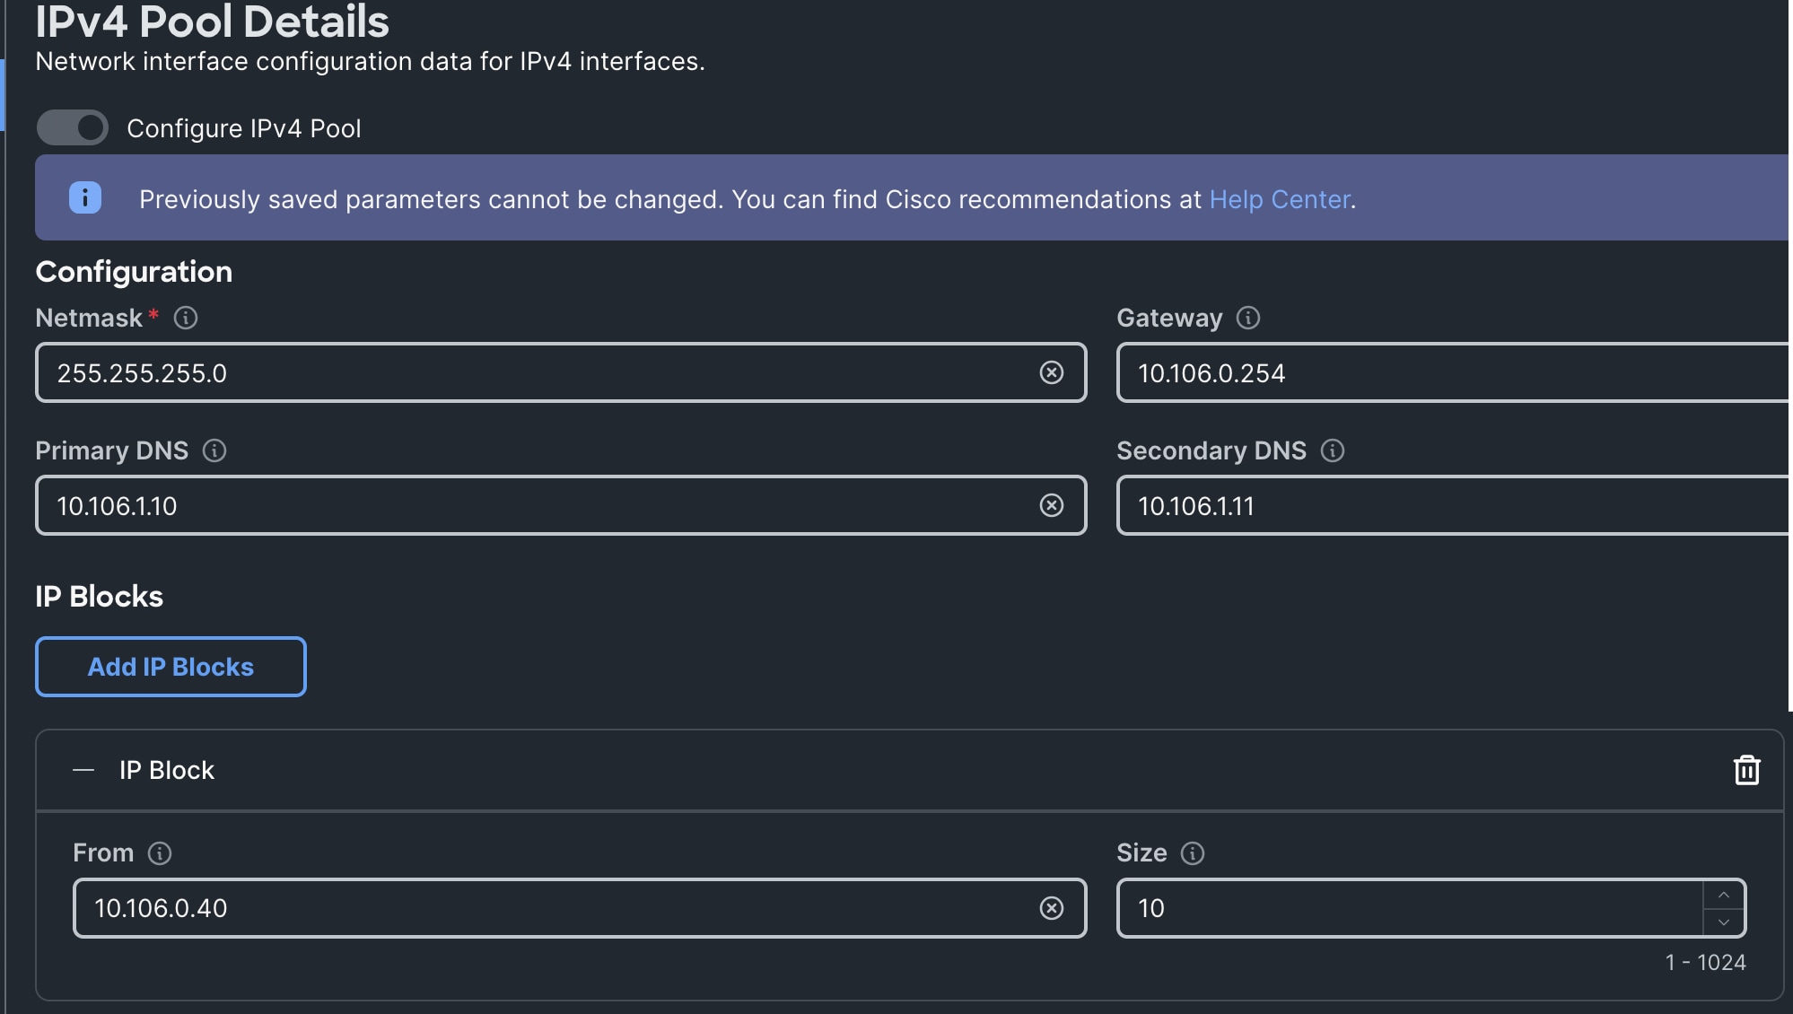Click the Secondary DNS info icon
Viewport: 1793px width, 1014px height.
coord(1332,450)
